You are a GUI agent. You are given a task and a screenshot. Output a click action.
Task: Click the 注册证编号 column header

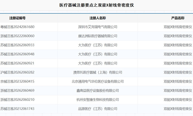tap(17, 18)
